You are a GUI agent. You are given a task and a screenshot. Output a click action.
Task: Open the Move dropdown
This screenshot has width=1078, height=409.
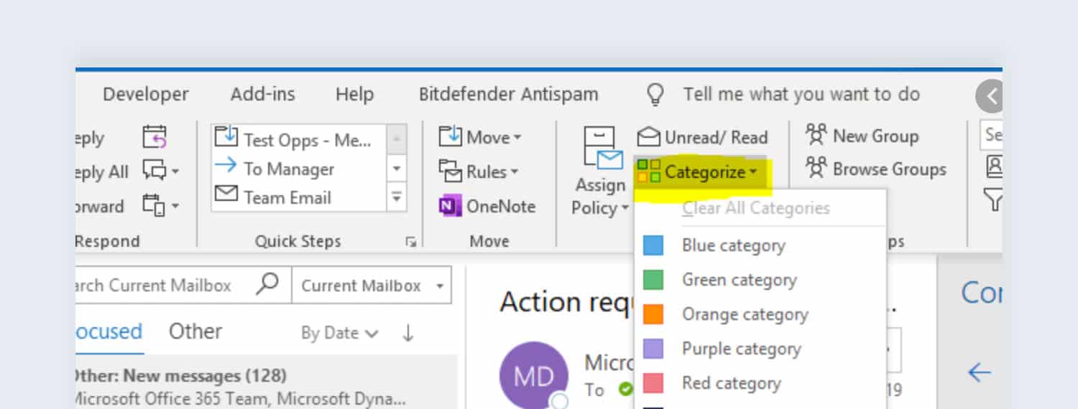(480, 136)
